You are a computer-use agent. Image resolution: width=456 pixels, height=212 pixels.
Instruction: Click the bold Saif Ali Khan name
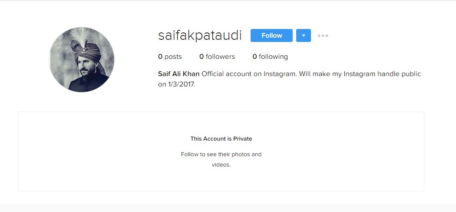[x=178, y=74]
